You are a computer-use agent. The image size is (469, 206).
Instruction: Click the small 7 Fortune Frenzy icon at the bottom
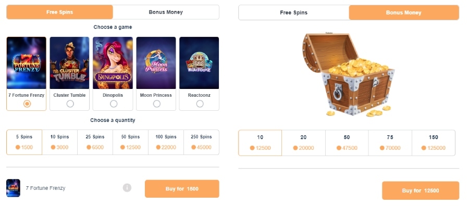13,188
